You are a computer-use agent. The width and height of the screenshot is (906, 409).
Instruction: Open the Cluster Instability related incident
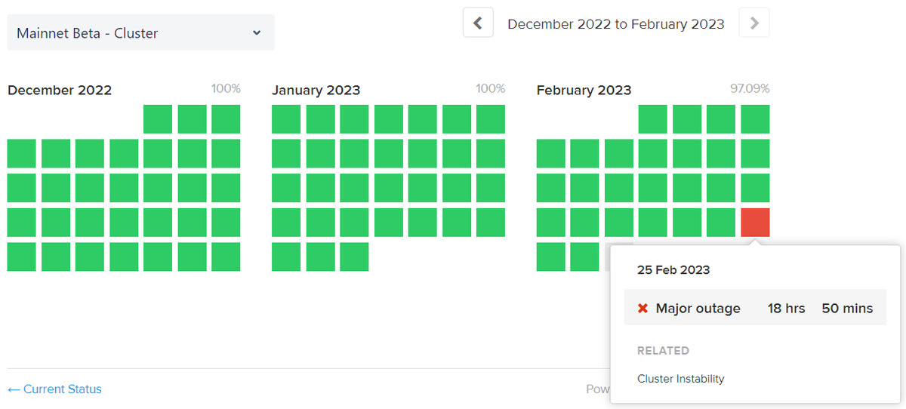(x=680, y=379)
